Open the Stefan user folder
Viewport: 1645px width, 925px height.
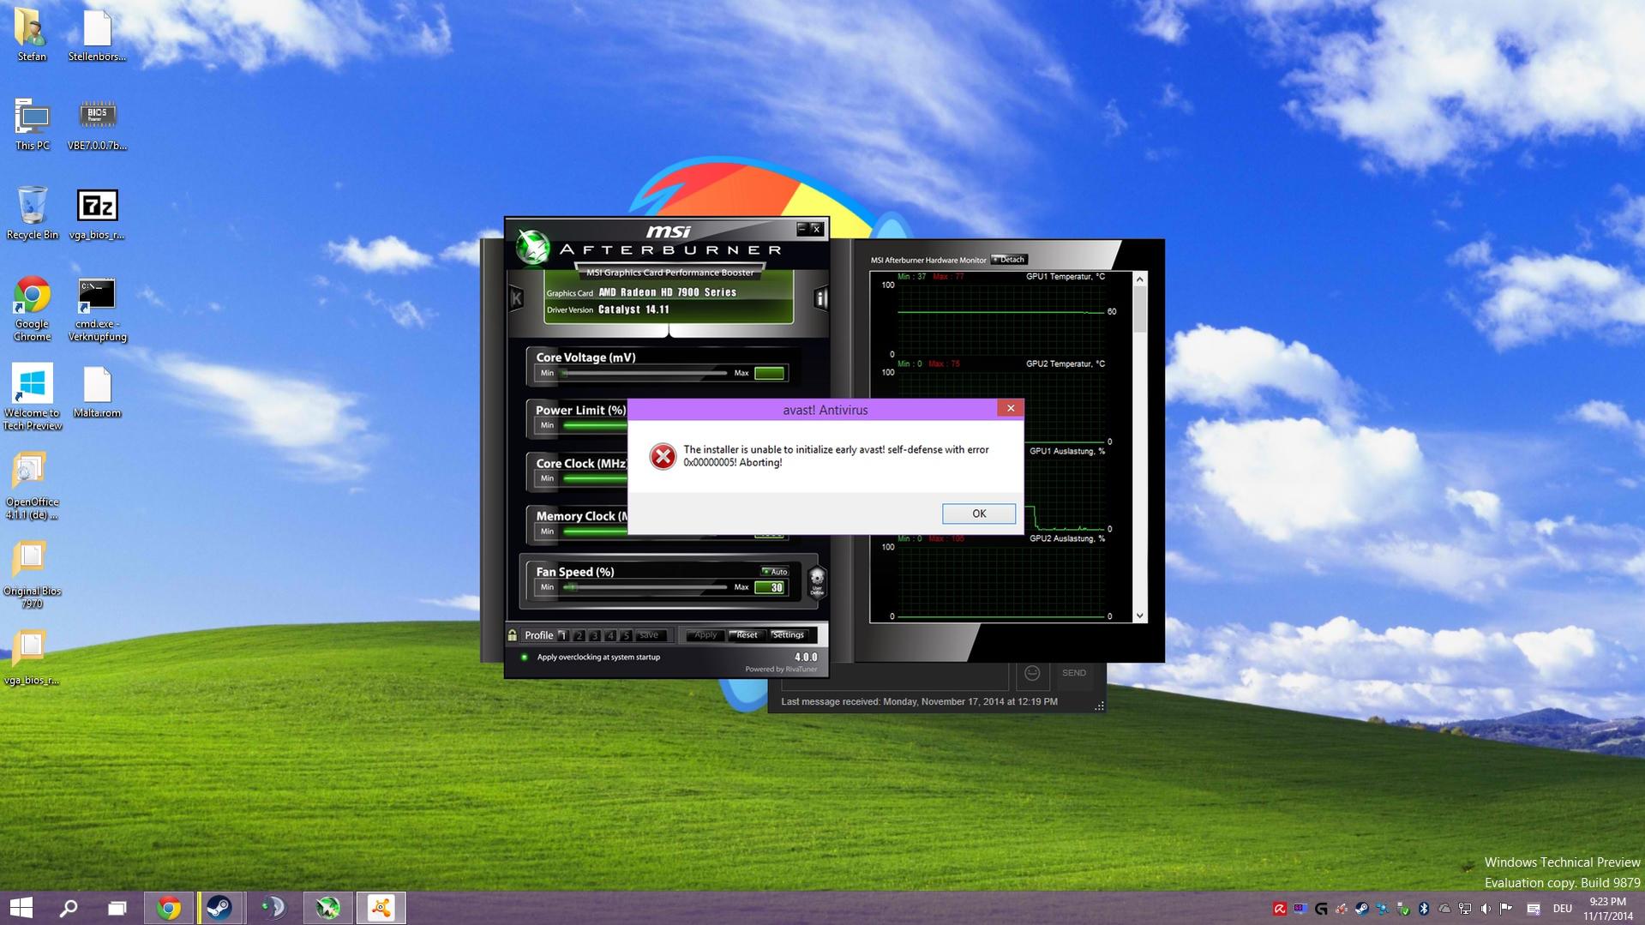(32, 35)
